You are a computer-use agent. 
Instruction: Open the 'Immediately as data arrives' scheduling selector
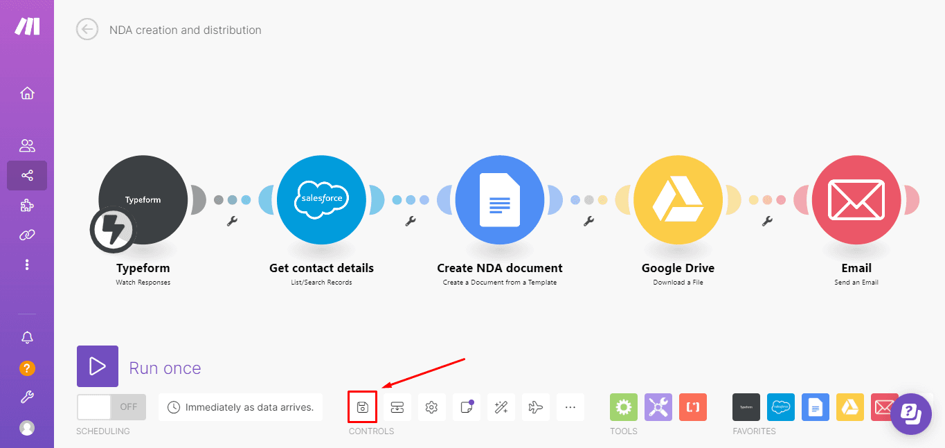point(240,407)
